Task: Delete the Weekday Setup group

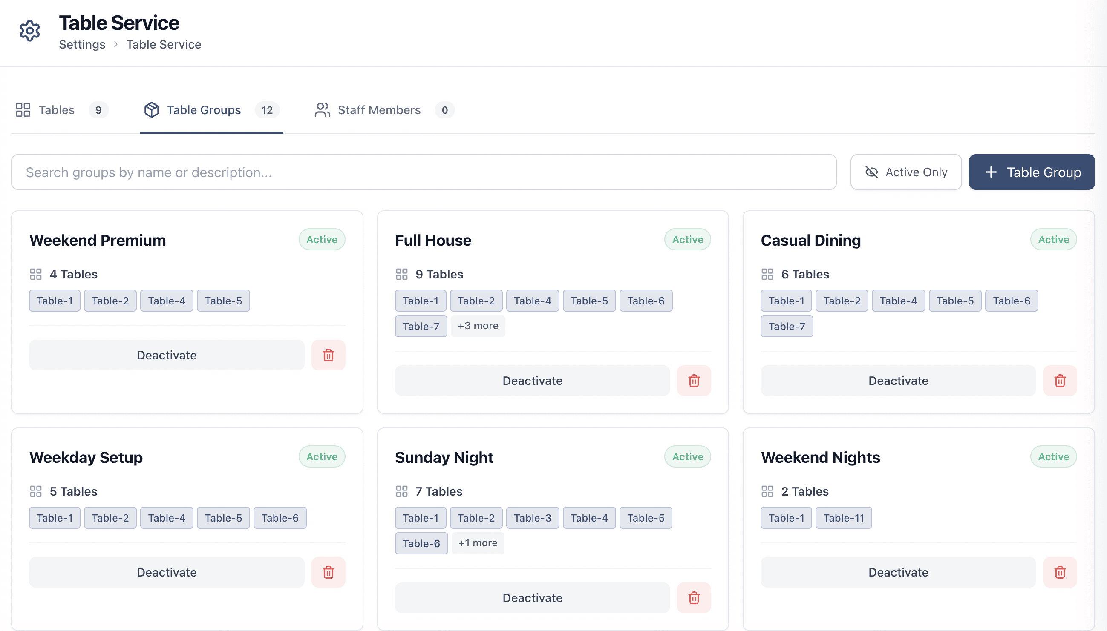Action: [328, 572]
